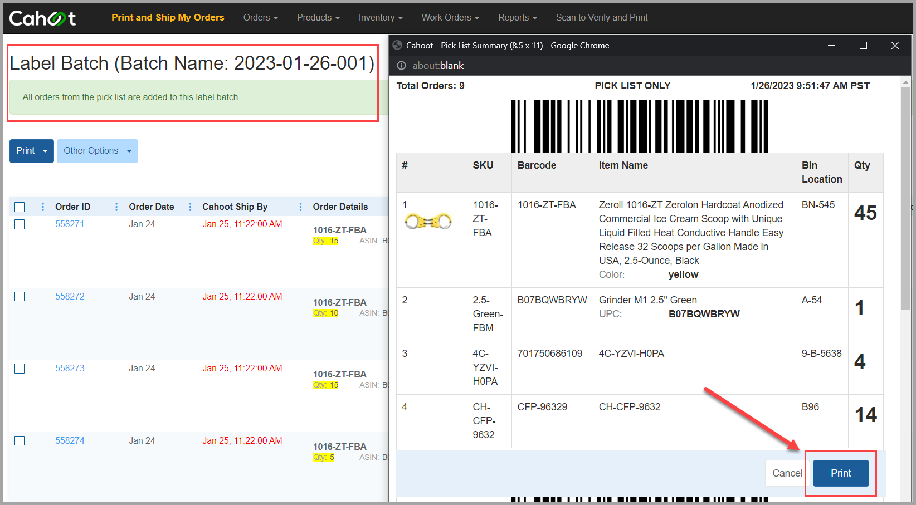Click the Order Date column header

coord(151,207)
